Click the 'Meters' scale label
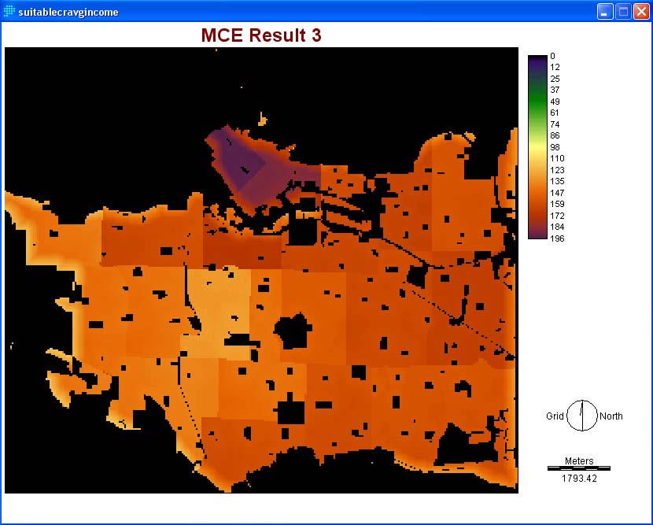Screen dimensions: 653x525 pyautogui.click(x=579, y=461)
